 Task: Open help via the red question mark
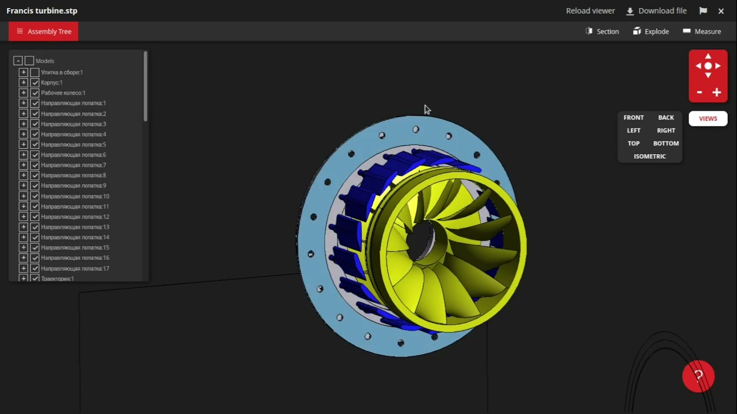[x=698, y=377]
